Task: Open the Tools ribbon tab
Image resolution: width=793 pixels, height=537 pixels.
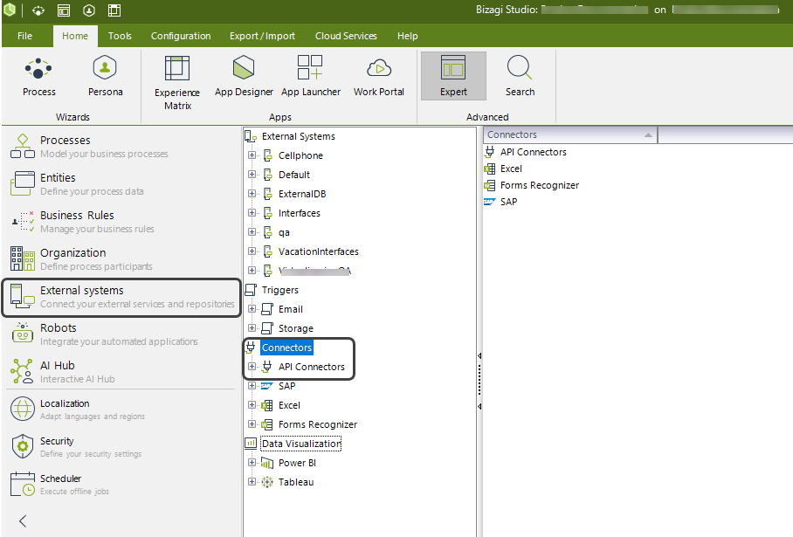Action: tap(120, 36)
